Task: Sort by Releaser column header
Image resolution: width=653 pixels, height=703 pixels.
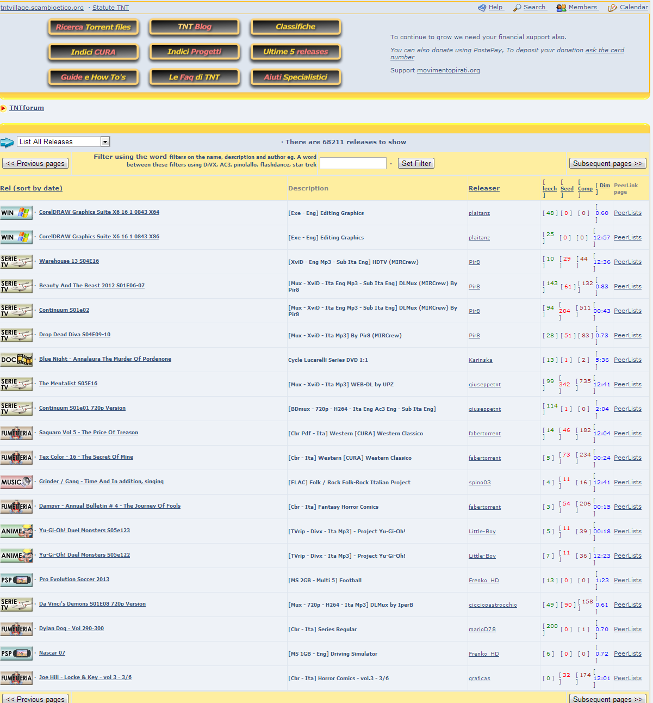Action: (x=484, y=188)
